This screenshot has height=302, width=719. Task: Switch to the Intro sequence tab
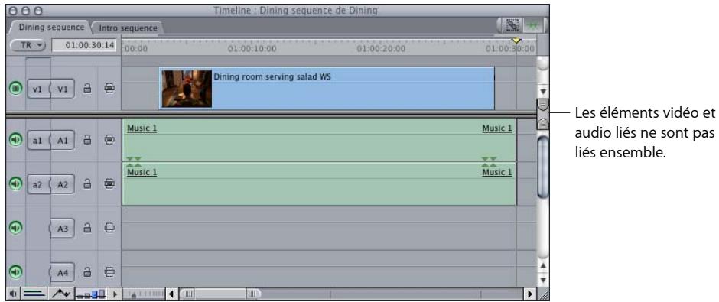(128, 28)
